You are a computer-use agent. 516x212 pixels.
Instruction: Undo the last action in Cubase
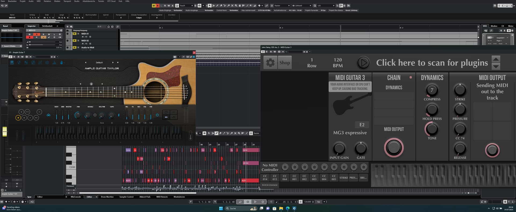(x=2, y=6)
